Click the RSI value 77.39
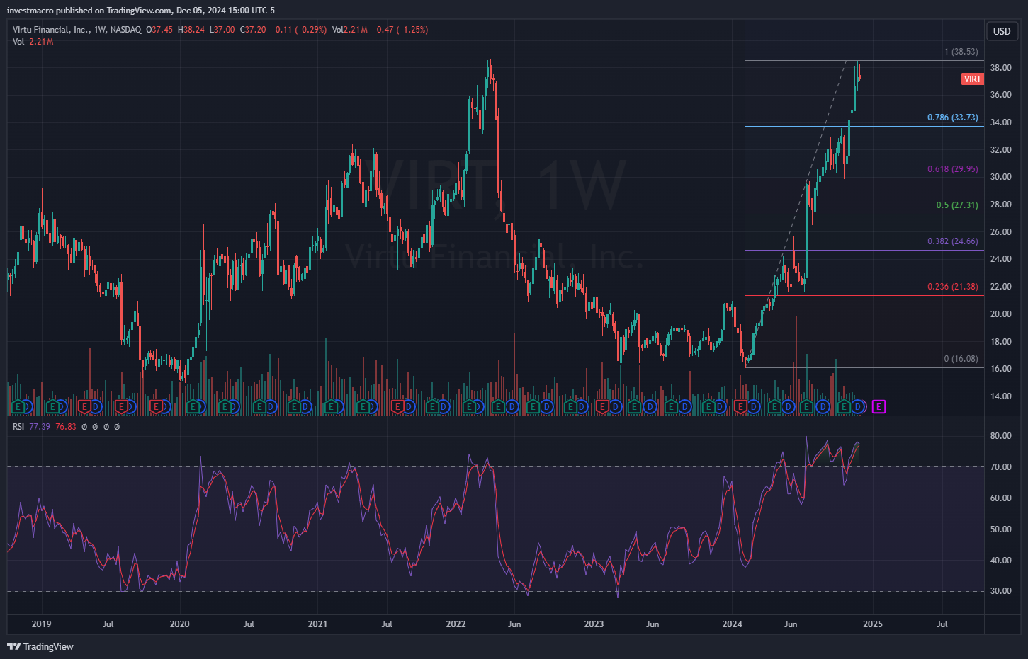Image resolution: width=1028 pixels, height=659 pixels. pos(40,427)
